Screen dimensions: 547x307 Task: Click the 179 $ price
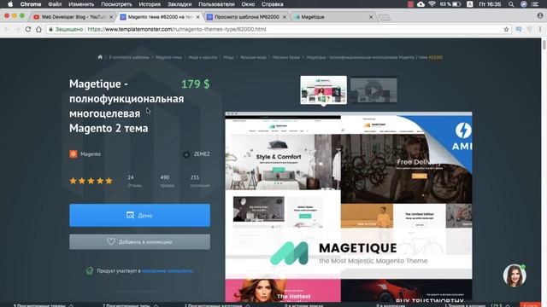point(196,84)
